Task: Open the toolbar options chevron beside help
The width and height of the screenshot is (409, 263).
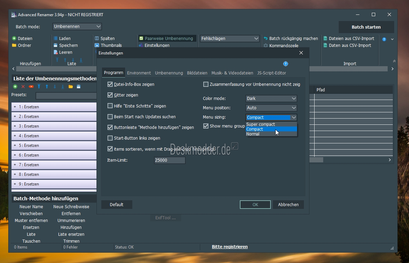Action: coord(392,39)
